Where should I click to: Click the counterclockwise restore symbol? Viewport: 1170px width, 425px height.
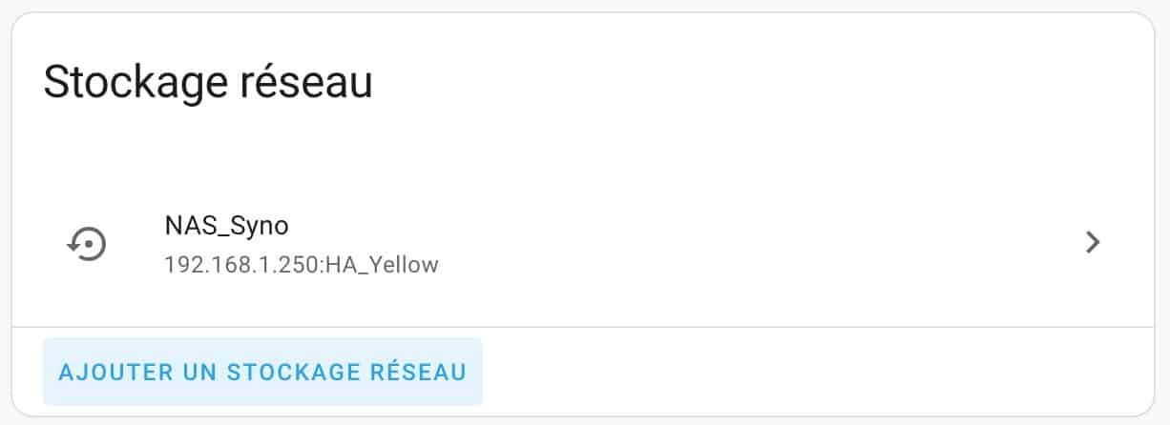[x=87, y=244]
